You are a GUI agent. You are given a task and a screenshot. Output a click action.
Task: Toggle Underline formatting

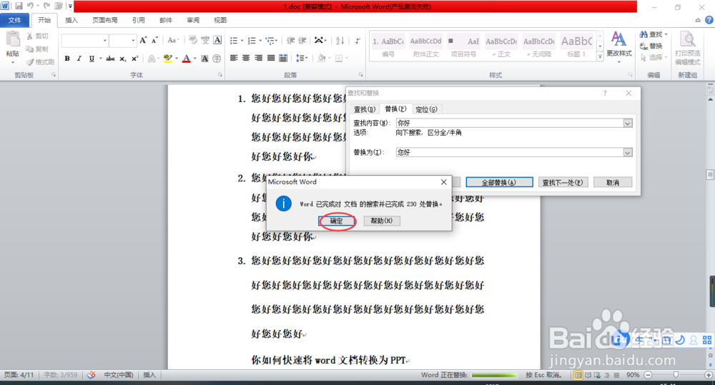[x=92, y=59]
